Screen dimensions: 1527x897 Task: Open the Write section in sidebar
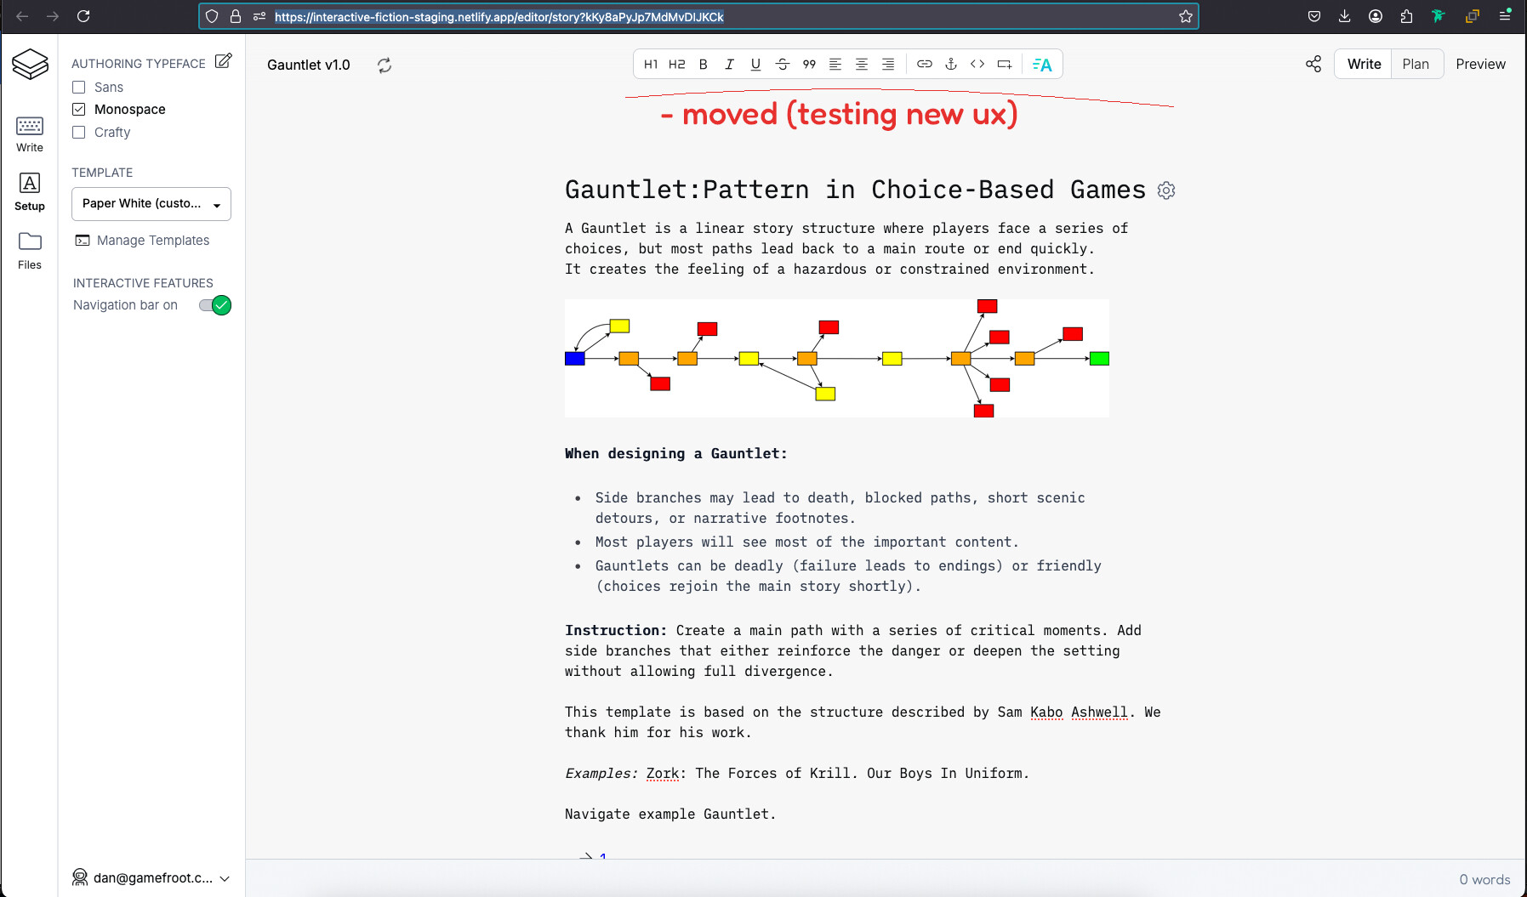[30, 135]
